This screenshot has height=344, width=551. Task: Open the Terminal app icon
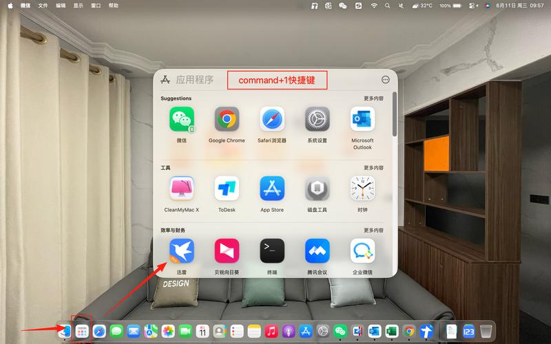tap(272, 250)
